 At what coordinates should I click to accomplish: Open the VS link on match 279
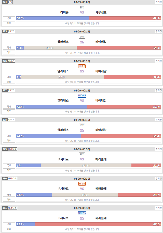(82, 159)
